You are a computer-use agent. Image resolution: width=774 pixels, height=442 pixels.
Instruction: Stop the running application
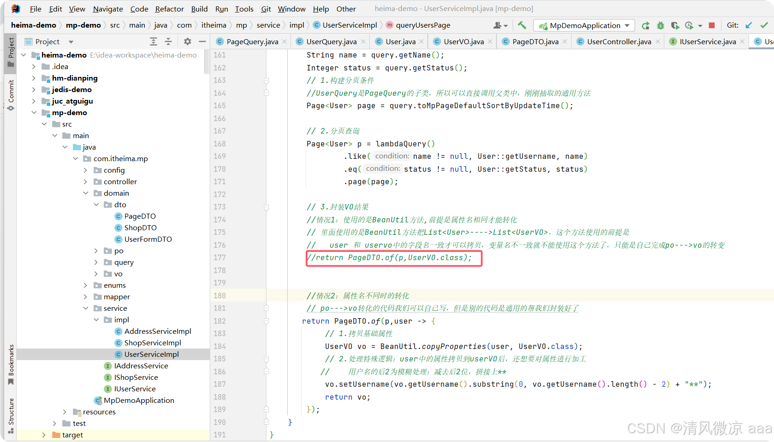pos(712,25)
